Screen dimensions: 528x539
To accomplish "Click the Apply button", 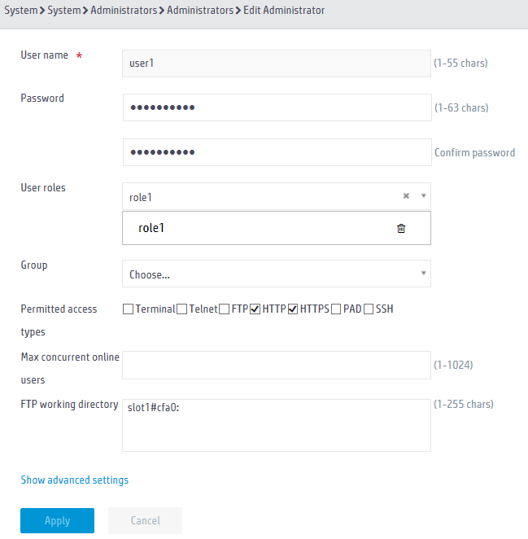I will point(58,520).
